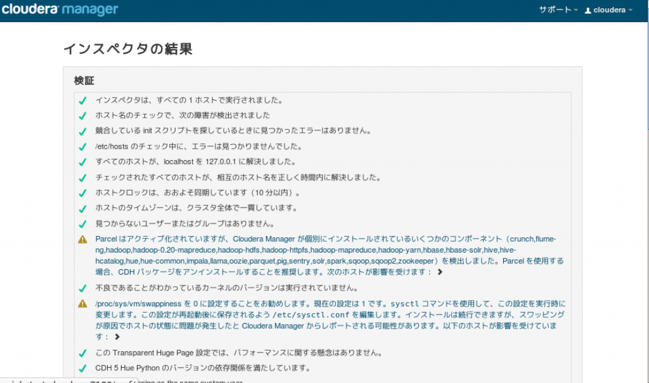This screenshot has height=383, width=649.
Task: Click checkmark next to ホスト名のチェック row
Action: click(x=82, y=116)
